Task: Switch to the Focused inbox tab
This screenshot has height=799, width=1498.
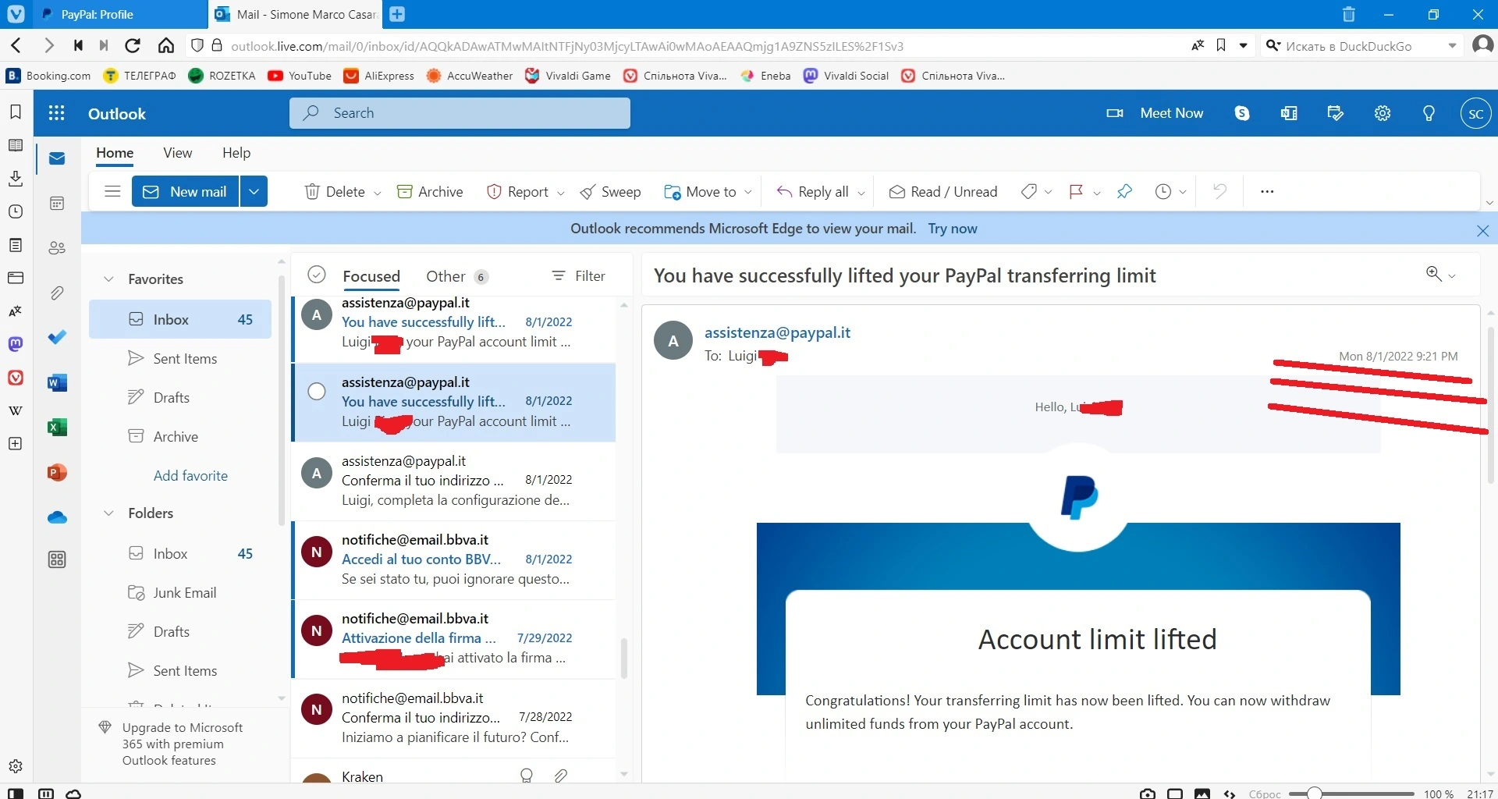Action: 371,276
